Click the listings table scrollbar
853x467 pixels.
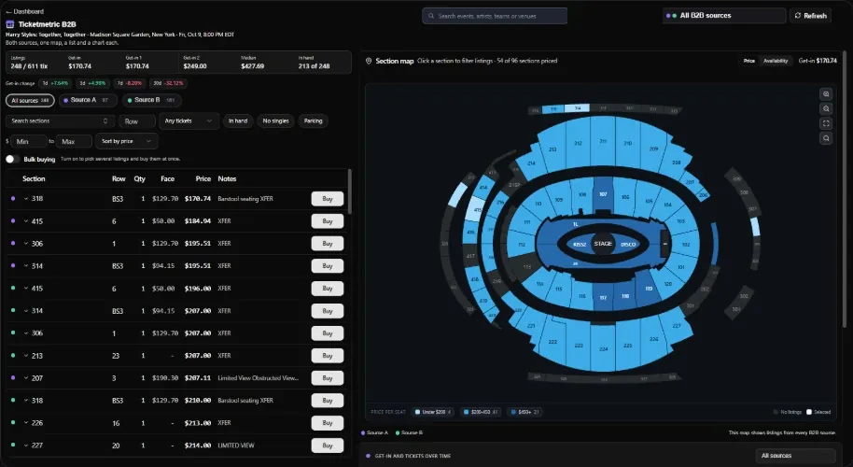click(x=349, y=191)
